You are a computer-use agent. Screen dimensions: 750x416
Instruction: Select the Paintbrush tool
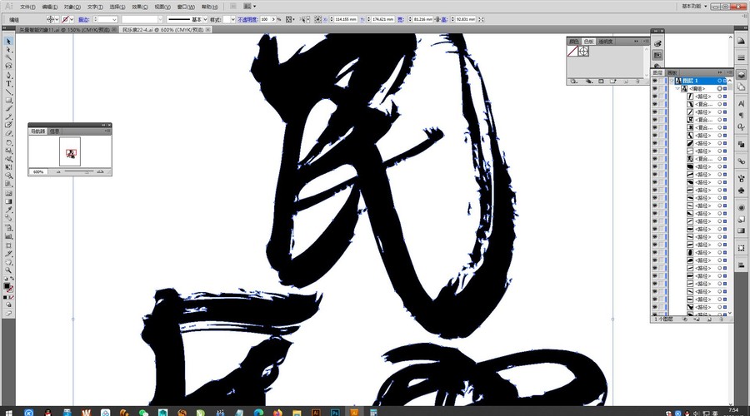8,108
